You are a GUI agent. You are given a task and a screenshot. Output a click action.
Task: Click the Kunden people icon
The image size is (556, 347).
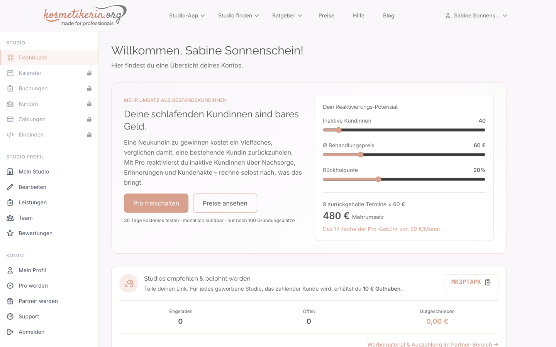point(10,104)
